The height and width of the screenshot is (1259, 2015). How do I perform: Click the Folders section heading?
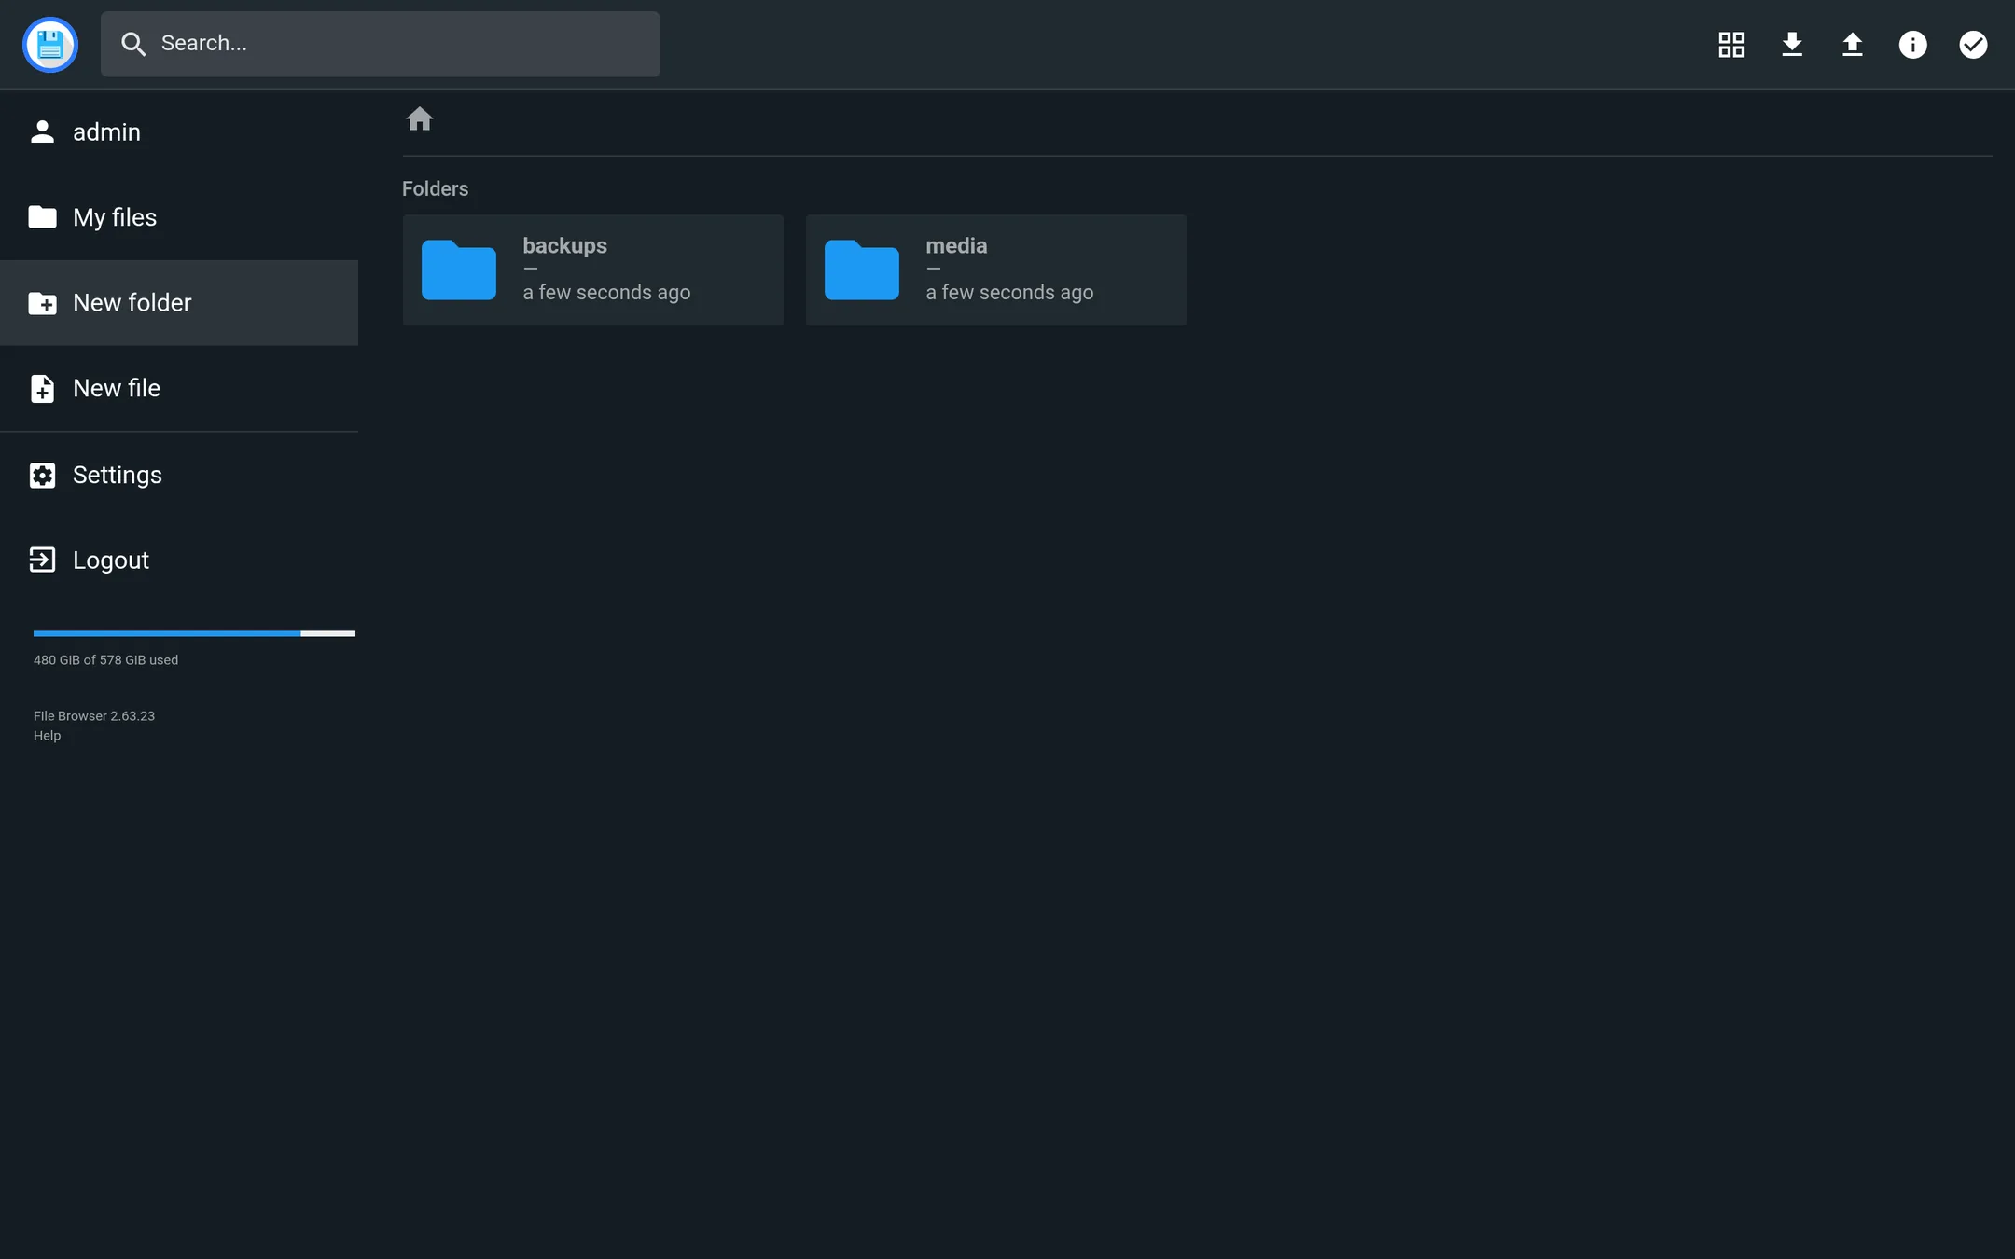(435, 188)
